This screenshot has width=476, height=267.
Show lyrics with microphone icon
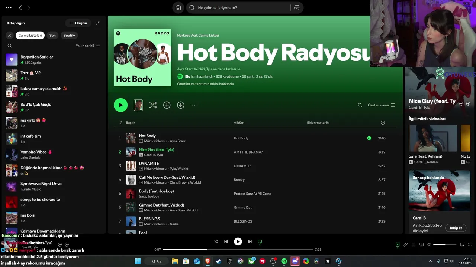pyautogui.click(x=406, y=244)
